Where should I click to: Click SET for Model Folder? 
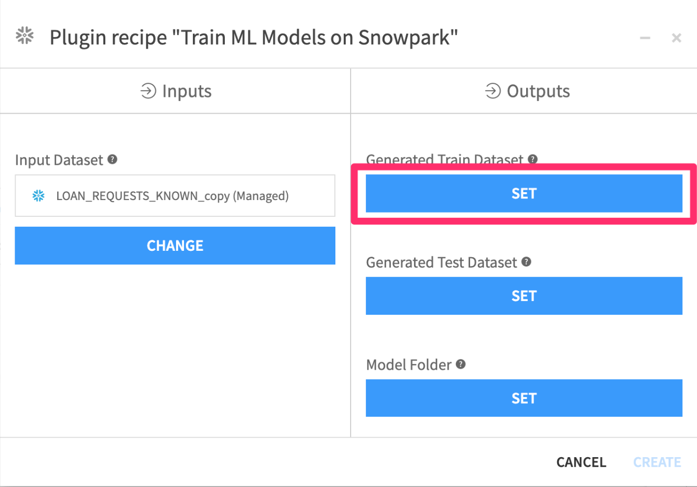click(x=524, y=398)
